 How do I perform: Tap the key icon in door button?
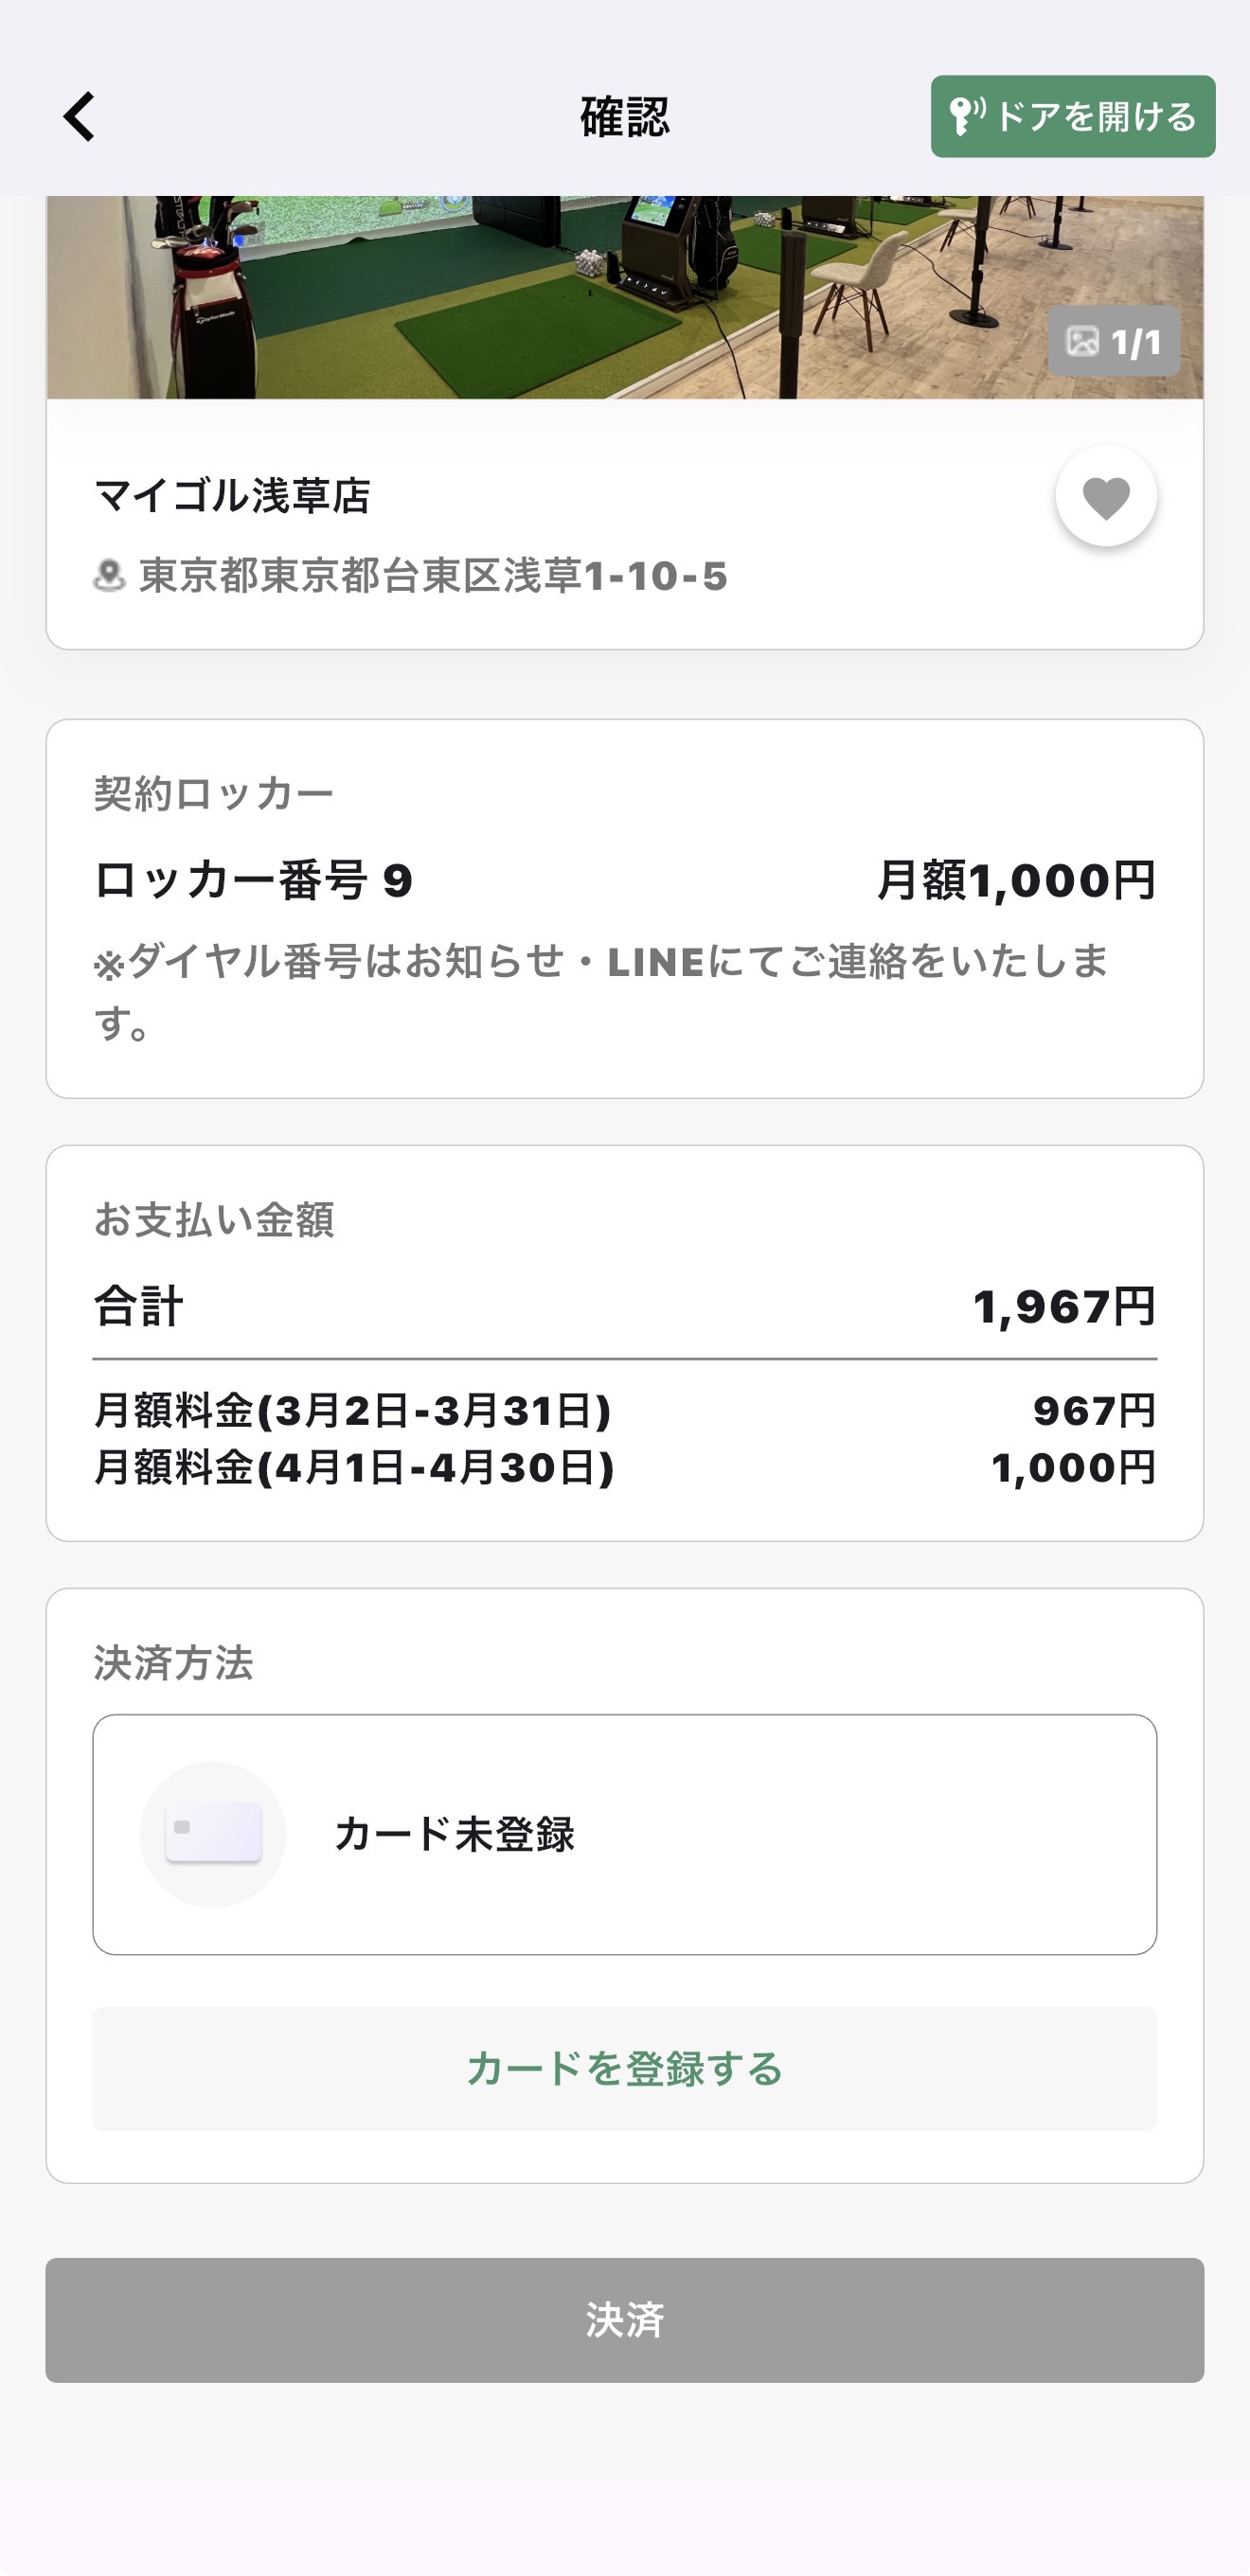coord(966,116)
